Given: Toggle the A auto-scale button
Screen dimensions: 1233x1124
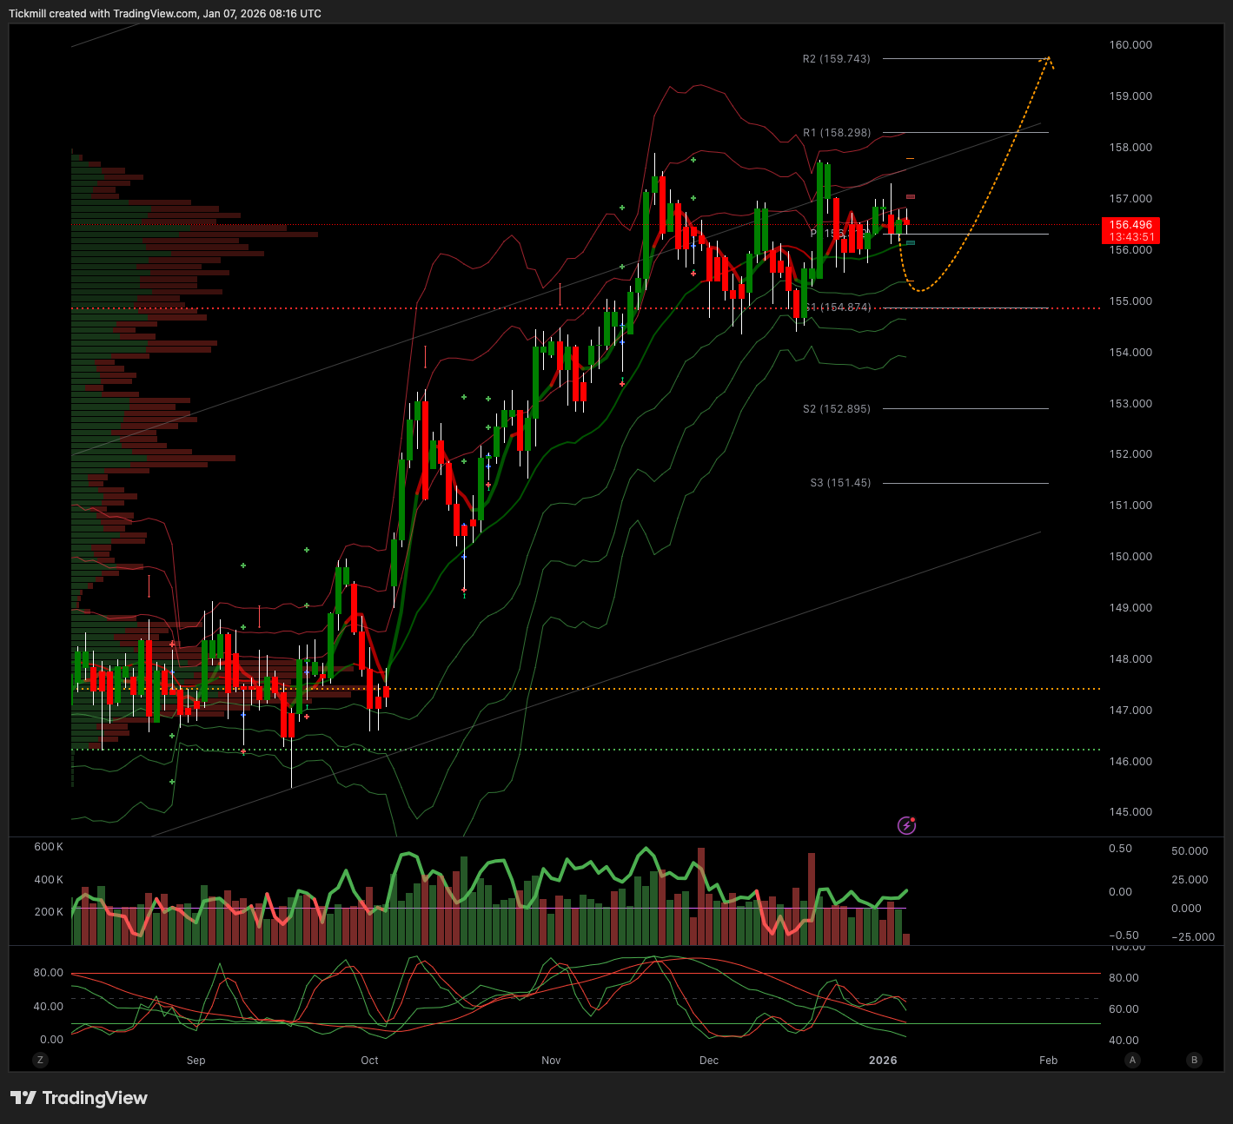Looking at the screenshot, I should [x=1132, y=1060].
